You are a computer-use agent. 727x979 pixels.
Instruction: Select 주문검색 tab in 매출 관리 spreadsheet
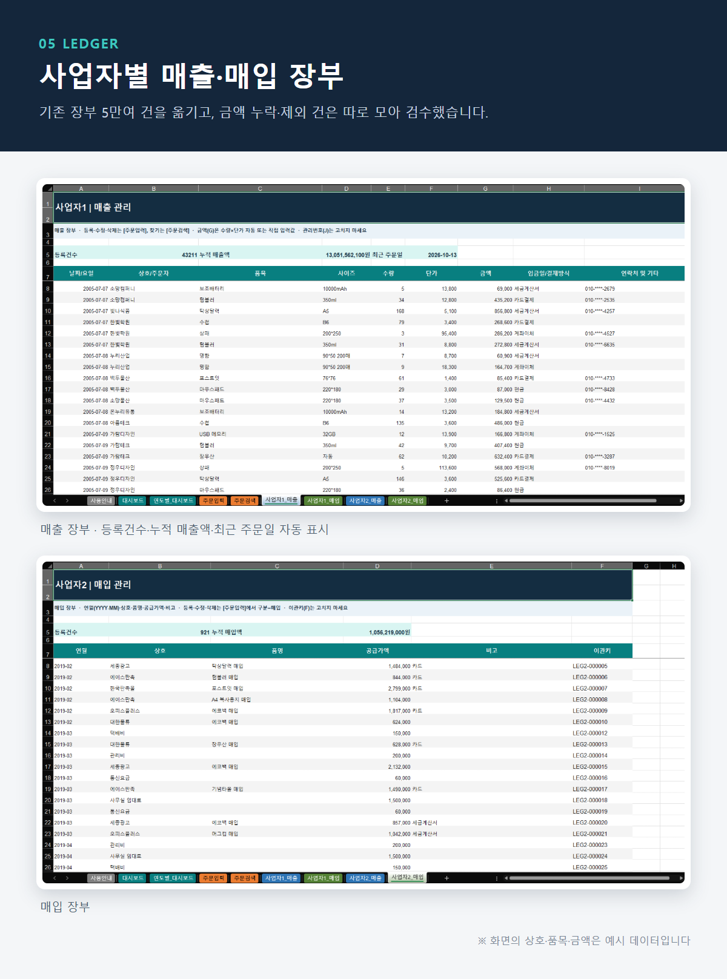pyautogui.click(x=245, y=501)
